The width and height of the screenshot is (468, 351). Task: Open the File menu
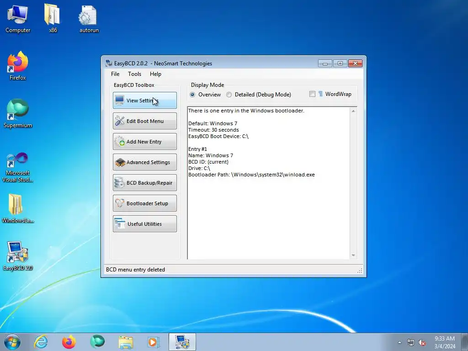click(x=115, y=74)
